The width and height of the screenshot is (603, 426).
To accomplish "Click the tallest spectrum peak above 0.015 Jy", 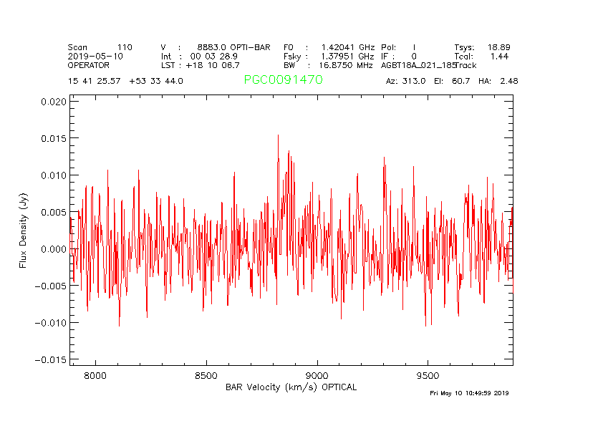I will pyautogui.click(x=278, y=136).
